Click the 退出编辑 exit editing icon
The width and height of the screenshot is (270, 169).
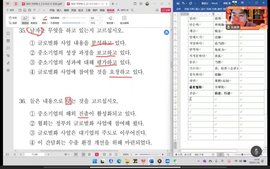pos(124,20)
